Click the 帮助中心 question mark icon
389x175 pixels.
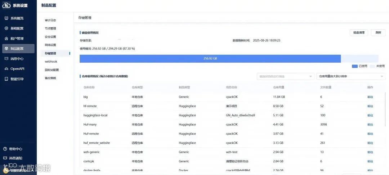click(x=5, y=149)
